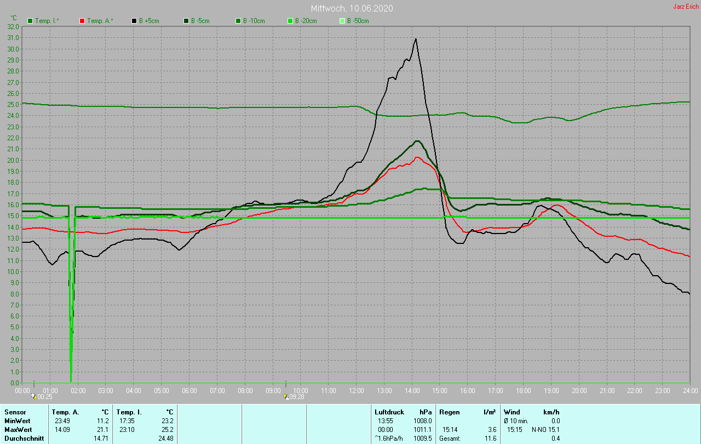701x444 pixels.
Task: Click the Temp. I. minimum value 23.2
Action: pyautogui.click(x=167, y=420)
